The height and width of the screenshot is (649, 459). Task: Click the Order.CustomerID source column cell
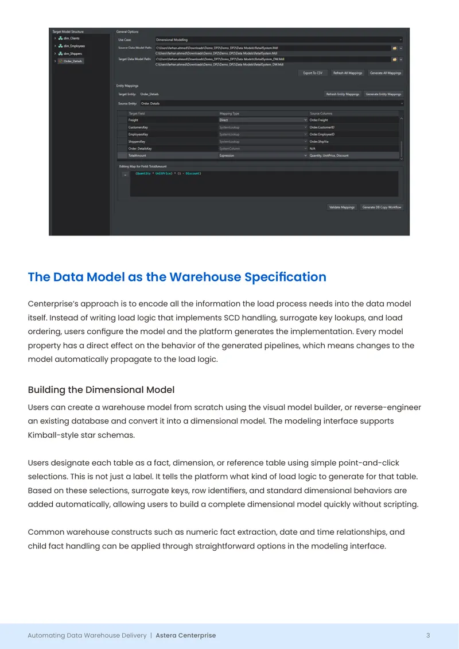353,127
